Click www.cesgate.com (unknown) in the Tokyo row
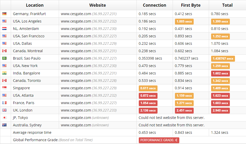 (x=85, y=118)
